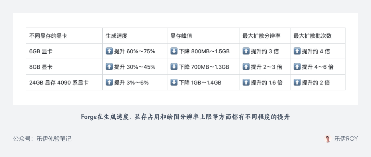Click the down arrow in 6GB 显存峰值 cell
This screenshot has height=157, width=371.
(174, 51)
